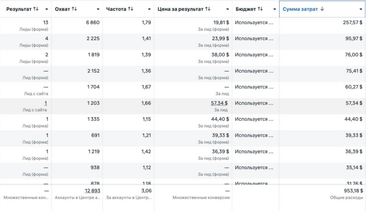366x211 pixels.
Task: Click descending arrow icon beside Сумма затрат
Action: (x=322, y=9)
